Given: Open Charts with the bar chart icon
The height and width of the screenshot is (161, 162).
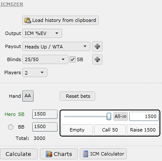Looking at the screenshot, I should click(59, 154).
